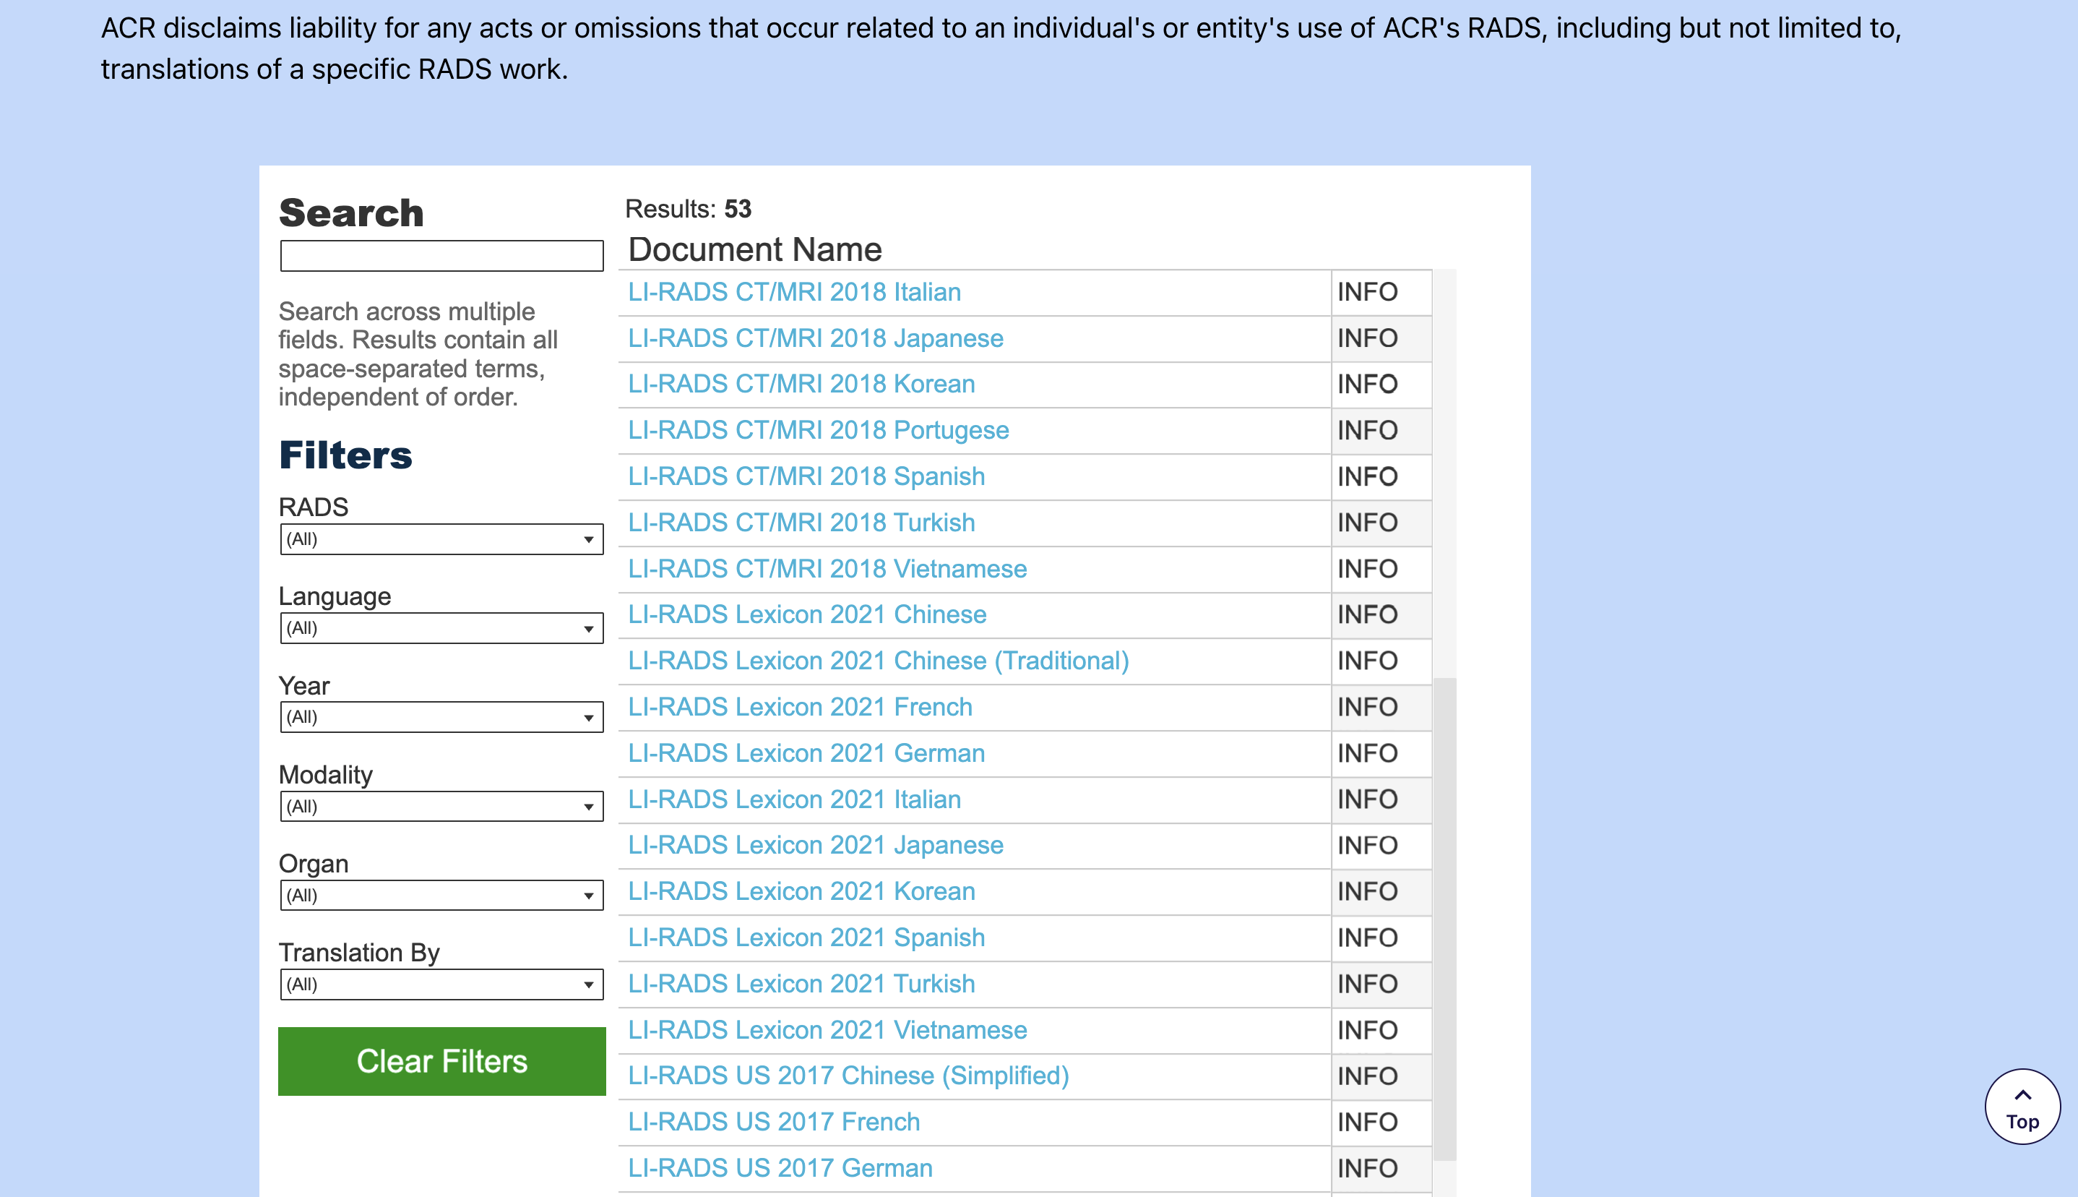Open LI-RADS CT/MRI 2018 Vietnamese link
Viewport: 2078px width, 1197px height.
pos(827,569)
